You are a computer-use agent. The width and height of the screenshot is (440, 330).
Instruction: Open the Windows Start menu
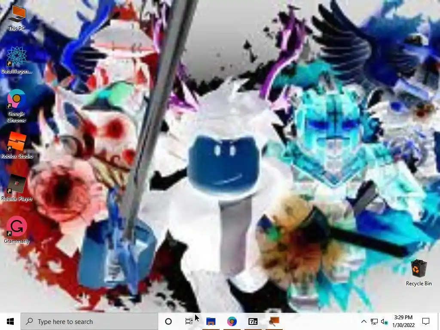pos(10,321)
